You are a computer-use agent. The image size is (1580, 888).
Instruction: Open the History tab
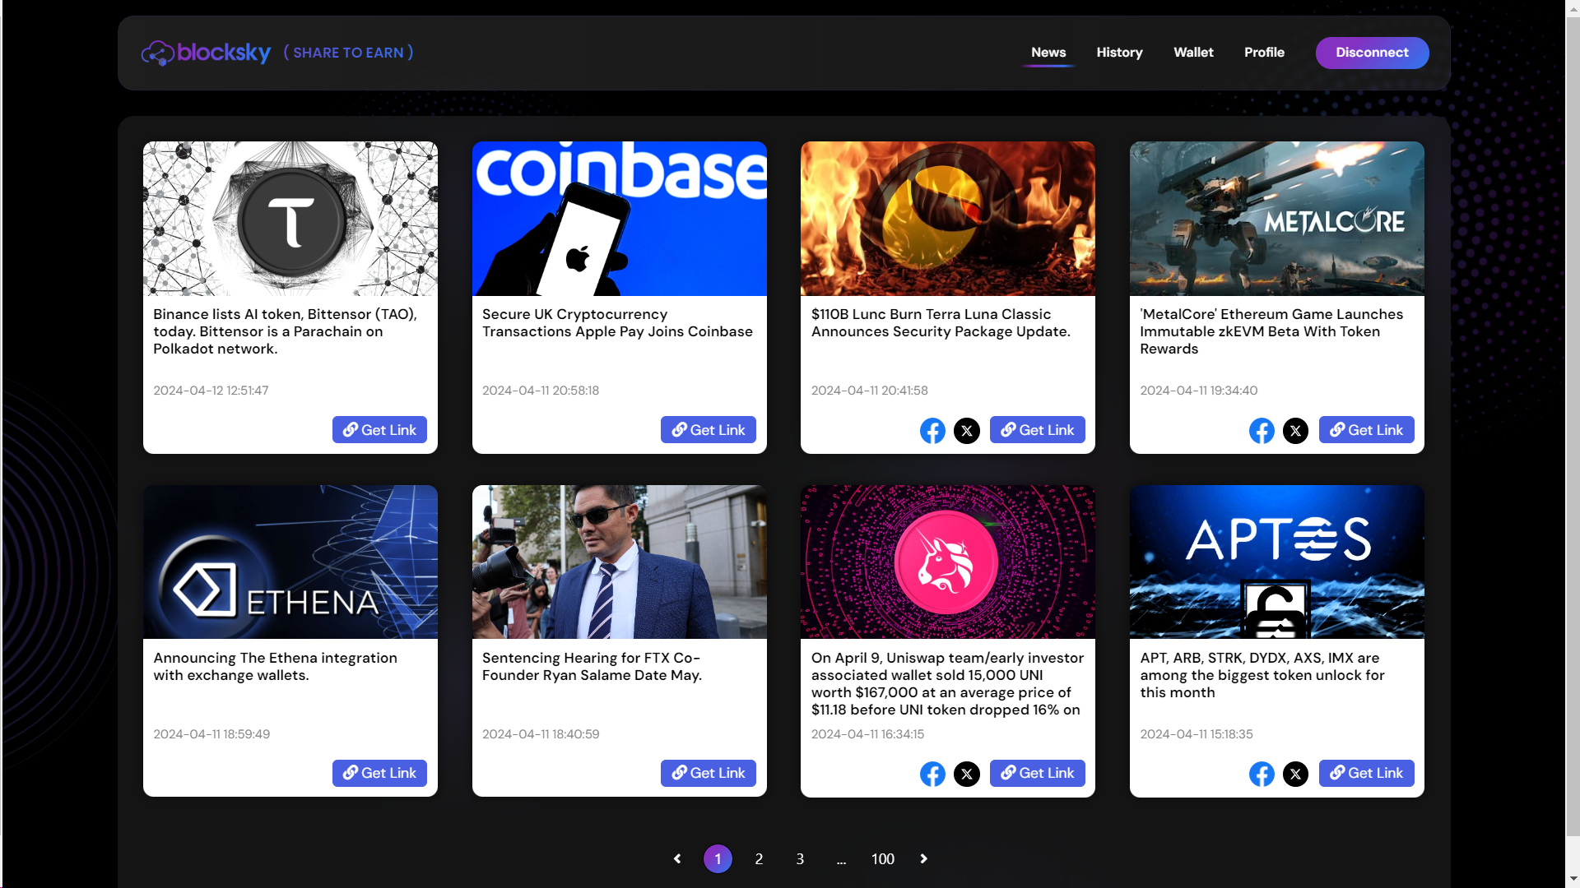pos(1119,53)
